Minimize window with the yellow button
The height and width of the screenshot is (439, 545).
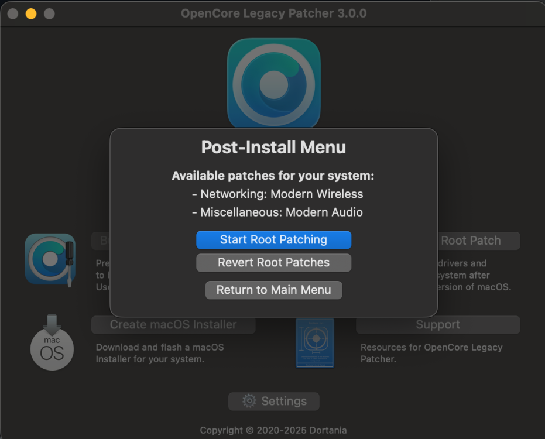(31, 13)
